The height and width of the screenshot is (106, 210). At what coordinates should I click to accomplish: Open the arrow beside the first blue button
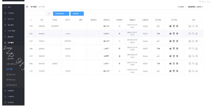pos(68,13)
